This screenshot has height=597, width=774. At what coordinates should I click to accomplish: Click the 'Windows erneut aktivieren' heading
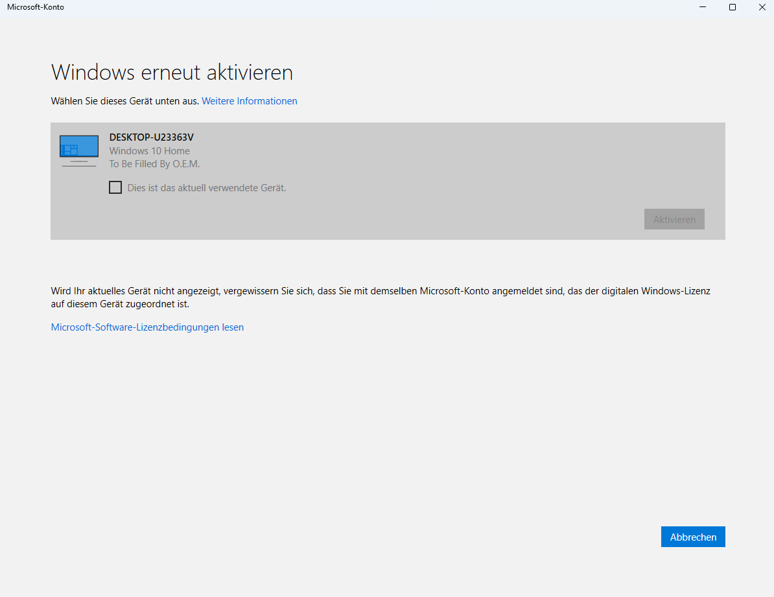172,73
